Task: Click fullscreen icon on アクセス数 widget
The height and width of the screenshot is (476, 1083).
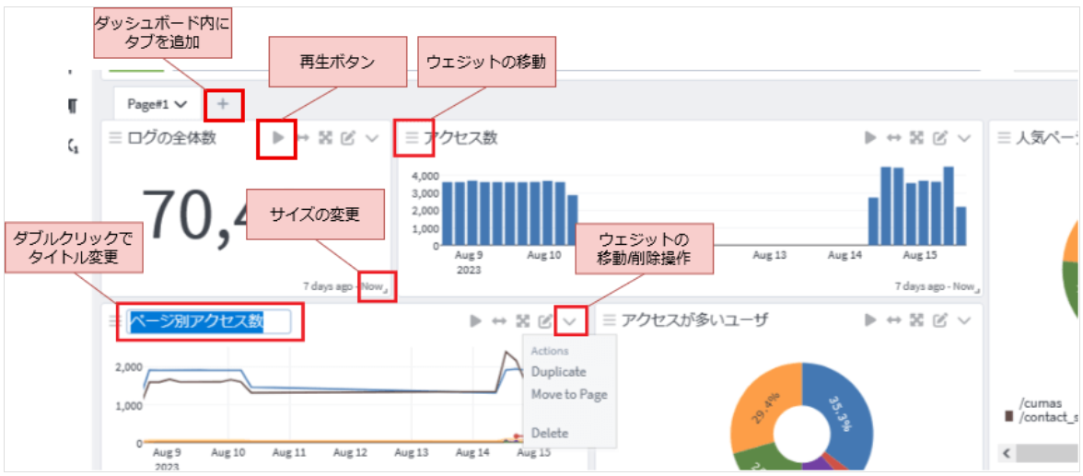Action: tap(916, 138)
